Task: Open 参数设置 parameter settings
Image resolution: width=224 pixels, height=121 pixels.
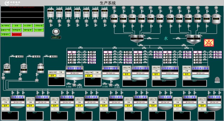Action: (x=39, y=26)
